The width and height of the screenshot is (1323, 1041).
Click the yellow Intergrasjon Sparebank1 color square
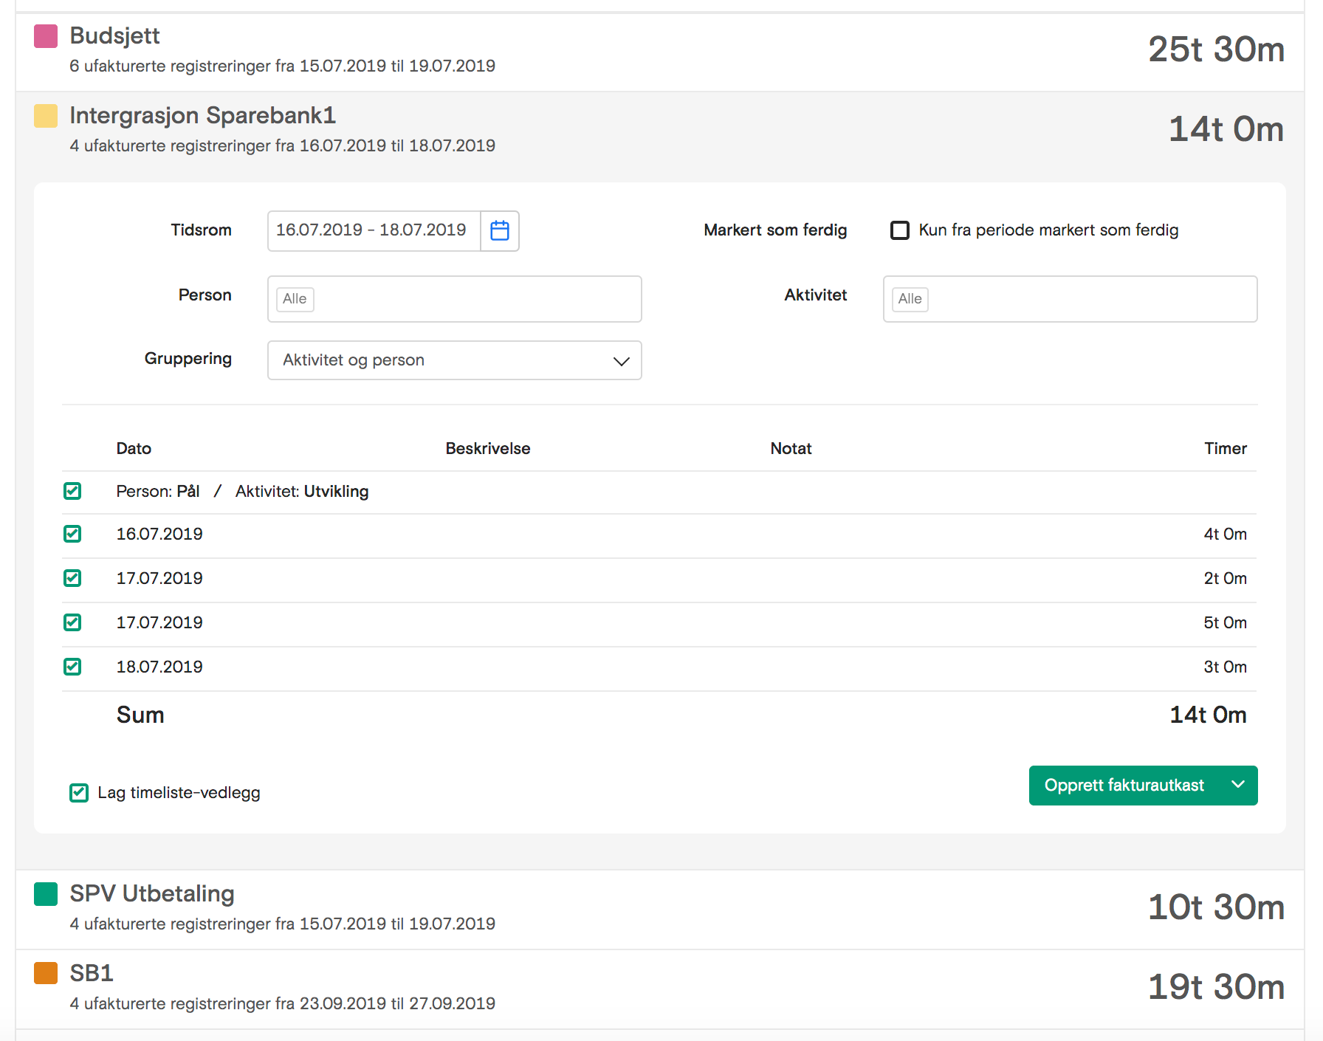tap(46, 116)
